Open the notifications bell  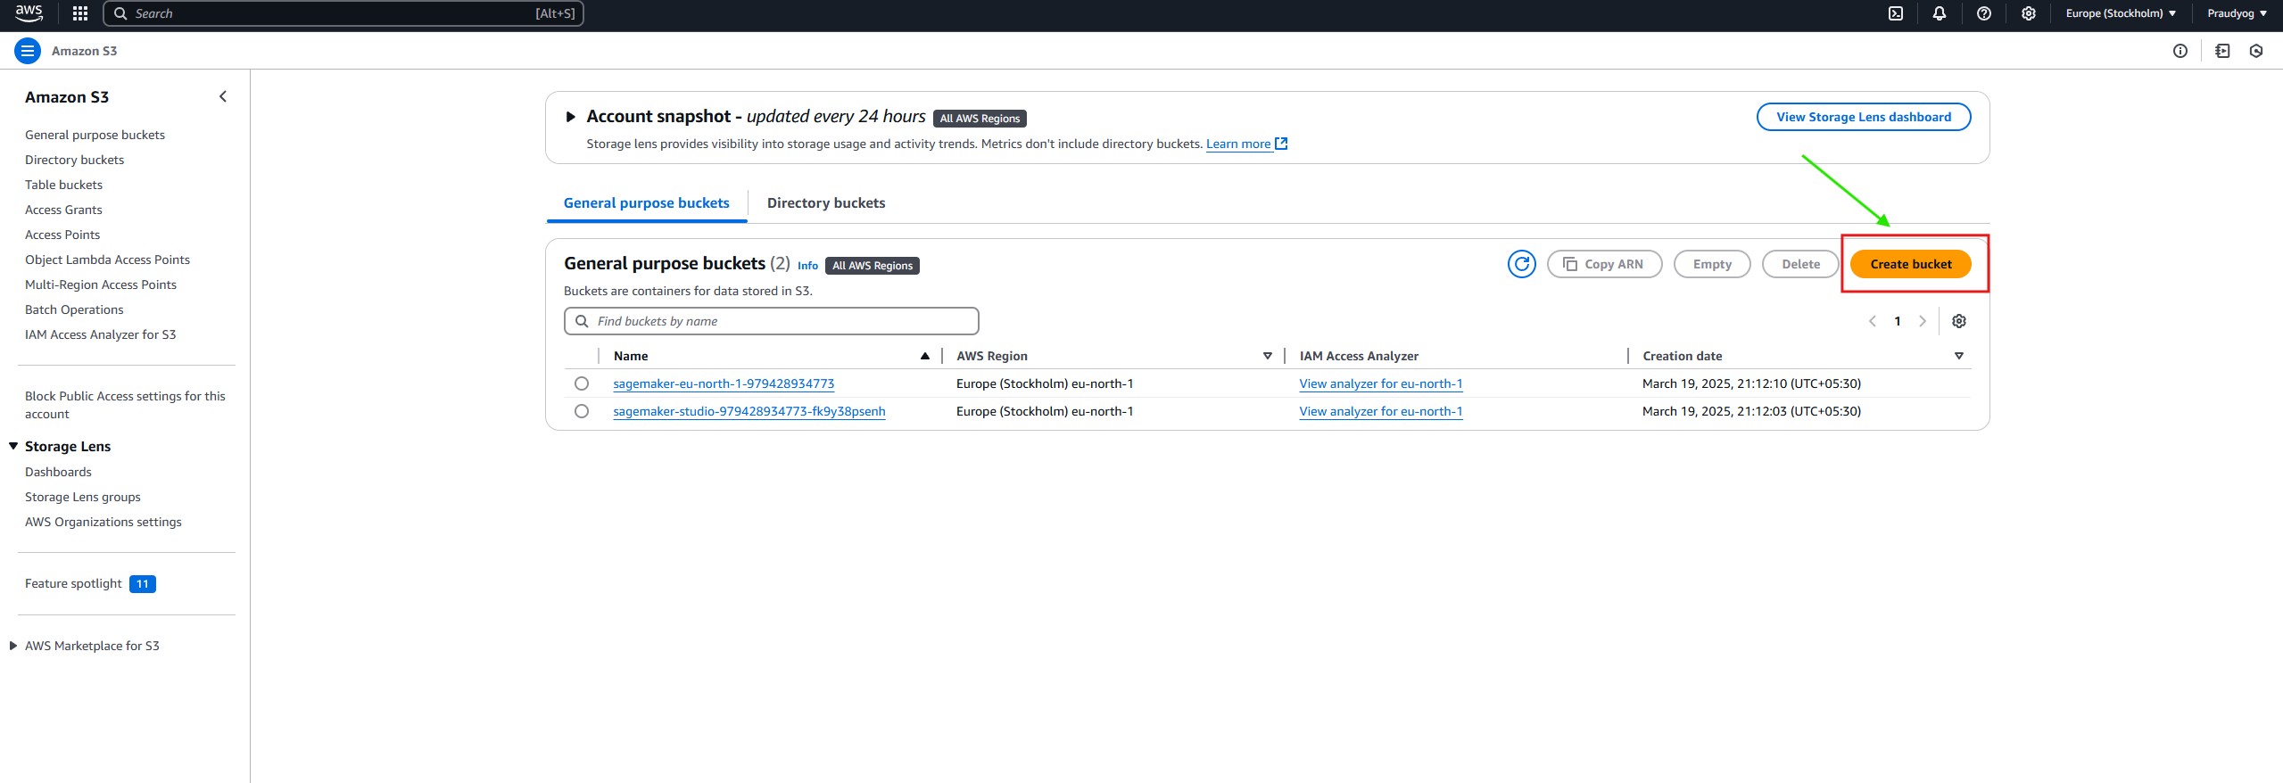point(1940,13)
